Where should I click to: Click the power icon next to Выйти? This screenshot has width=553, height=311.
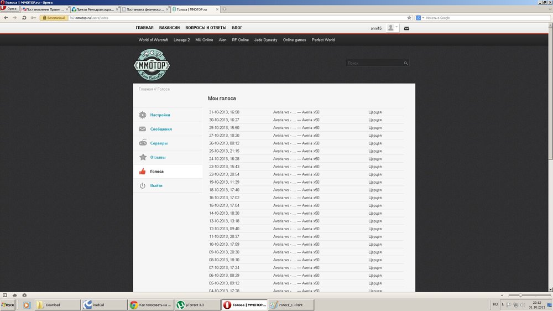click(x=143, y=186)
